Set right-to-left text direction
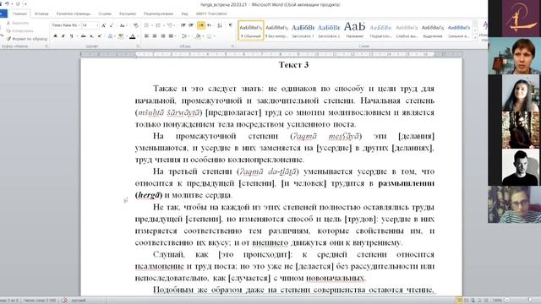Image resolution: width=541 pixels, height=304 pixels. coord(209,25)
